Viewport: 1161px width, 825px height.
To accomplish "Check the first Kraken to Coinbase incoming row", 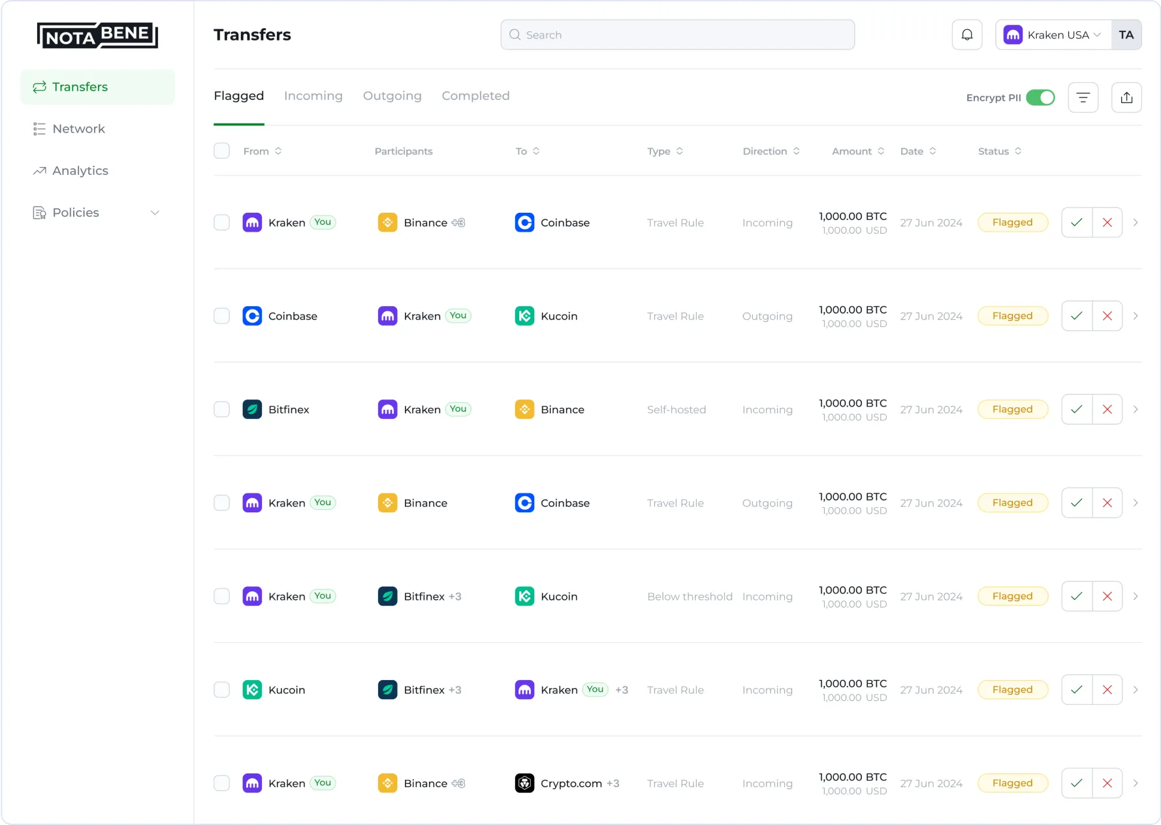I will pyautogui.click(x=222, y=223).
